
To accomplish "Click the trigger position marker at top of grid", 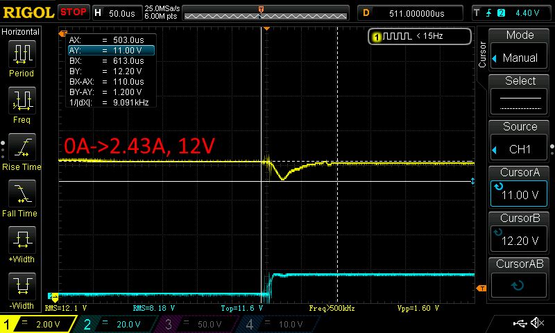I will [x=266, y=28].
